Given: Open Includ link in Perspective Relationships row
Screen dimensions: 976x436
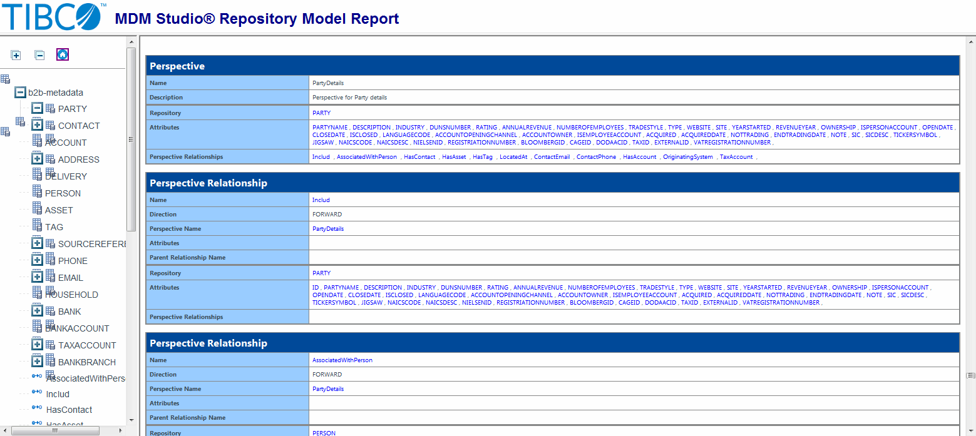Looking at the screenshot, I should click(x=321, y=157).
